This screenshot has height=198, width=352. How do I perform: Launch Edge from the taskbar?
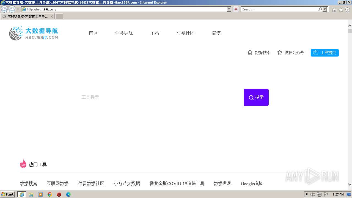coord(68,194)
